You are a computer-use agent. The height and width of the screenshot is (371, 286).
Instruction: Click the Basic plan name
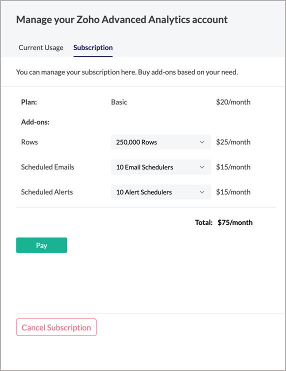[x=119, y=102]
